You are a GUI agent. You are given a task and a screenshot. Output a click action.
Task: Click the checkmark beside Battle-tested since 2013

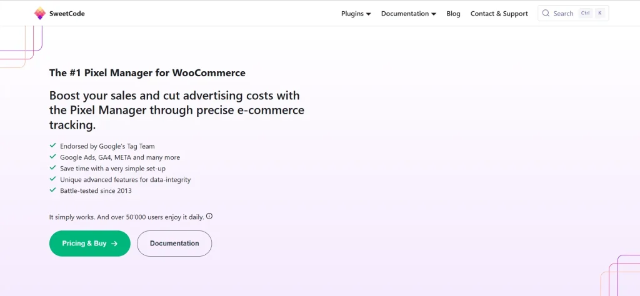tap(52, 190)
